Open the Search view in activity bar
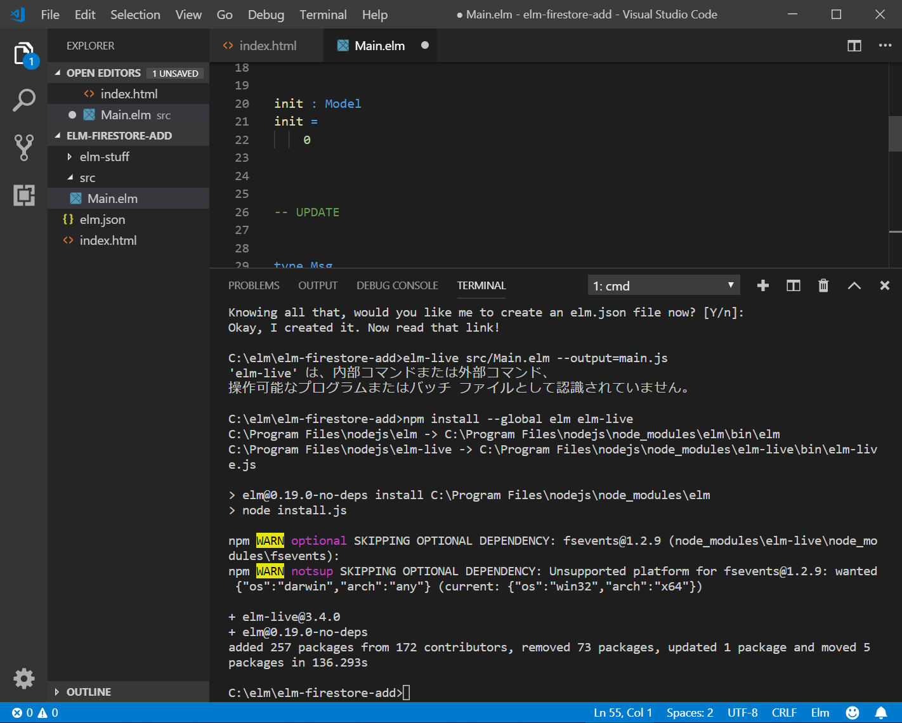 (x=23, y=100)
